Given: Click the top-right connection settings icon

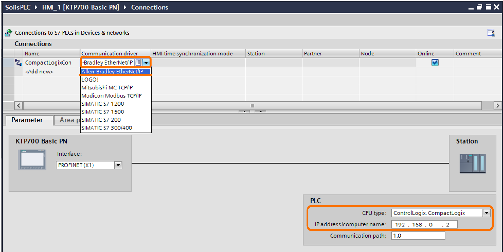Looking at the screenshot, I should 491,33.
